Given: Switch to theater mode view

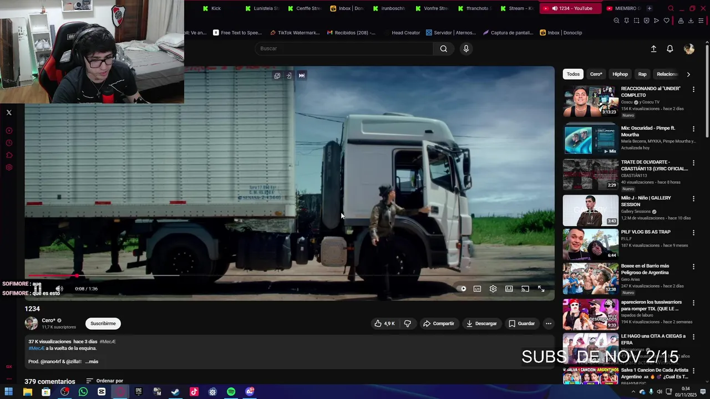Looking at the screenshot, I should tap(509, 289).
